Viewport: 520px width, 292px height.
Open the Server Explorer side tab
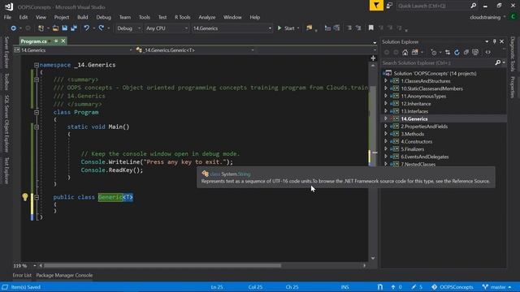6,52
